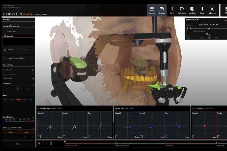227x151 pixels.
Task: Select the three-bar timeline mode icon
Action: (39, 143)
